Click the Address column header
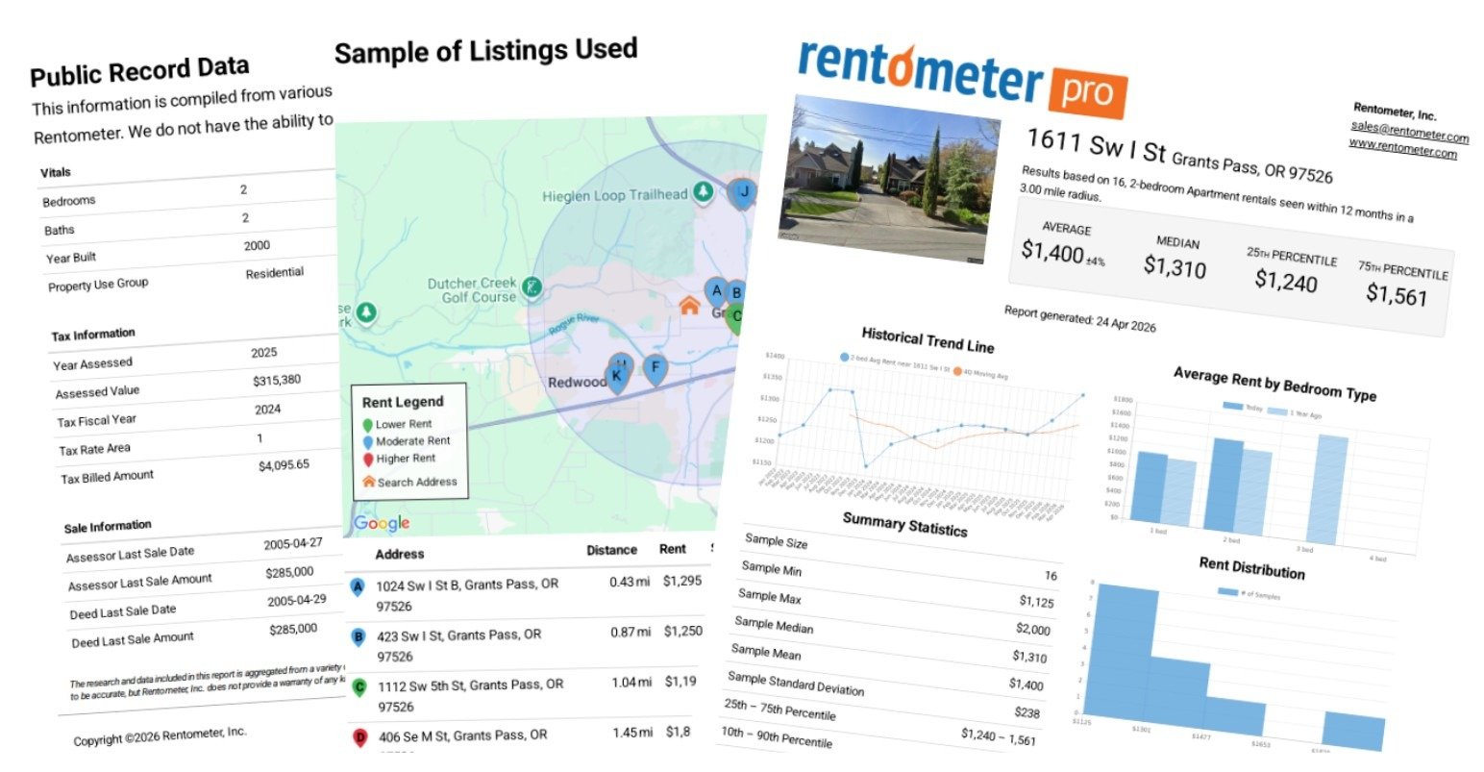Viewport: 1484px width, 772px height. tap(400, 554)
